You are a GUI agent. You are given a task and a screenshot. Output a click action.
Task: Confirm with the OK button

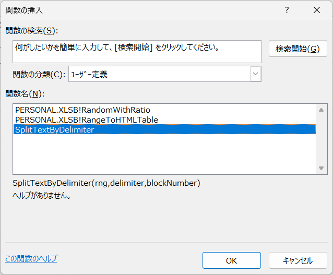click(232, 260)
